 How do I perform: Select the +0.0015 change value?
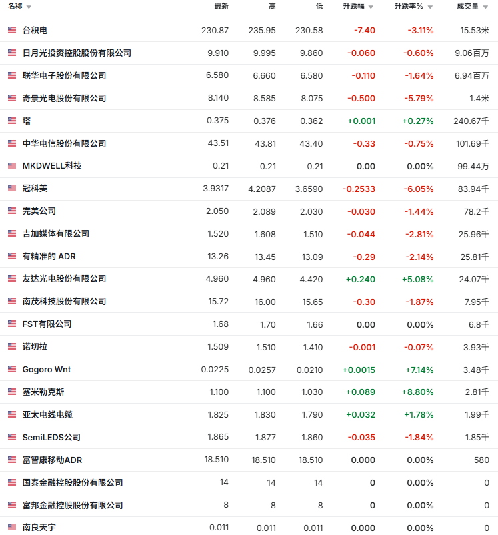point(359,370)
